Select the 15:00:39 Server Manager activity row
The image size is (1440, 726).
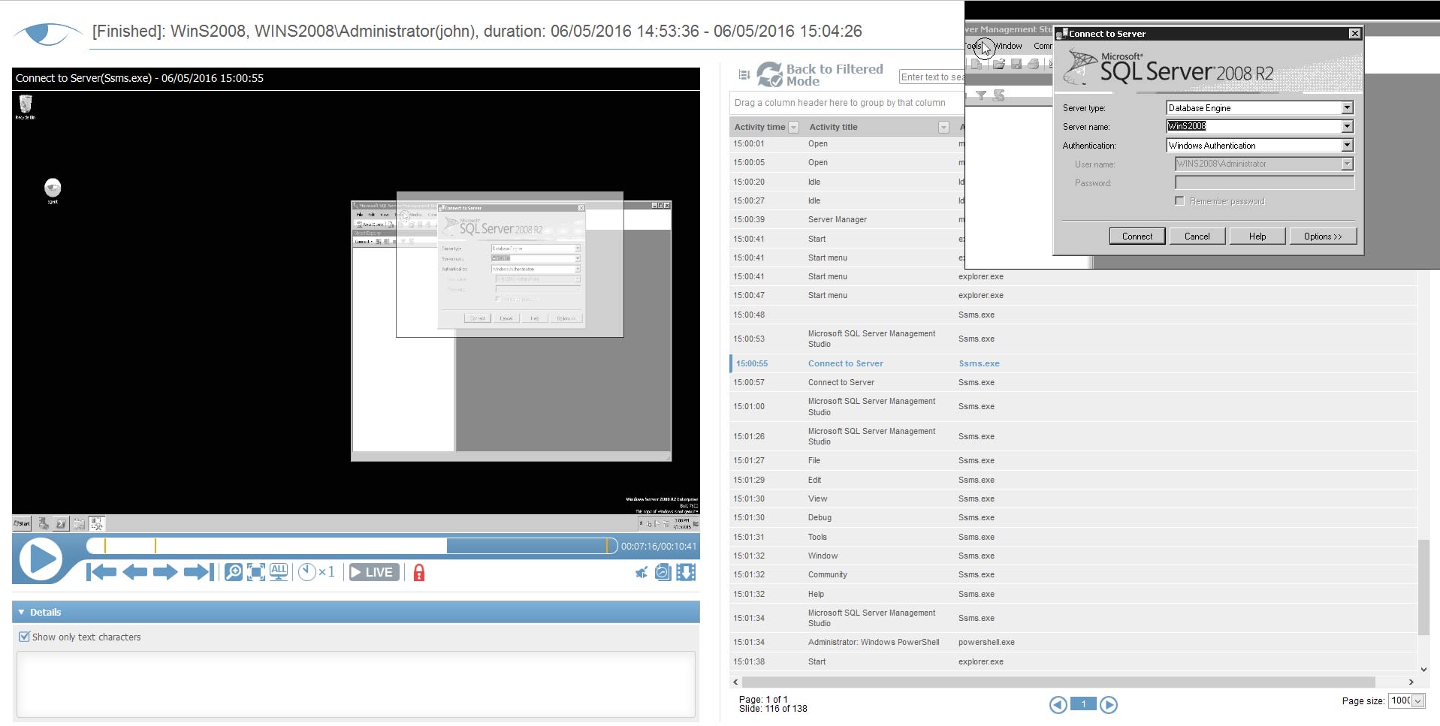pos(847,220)
